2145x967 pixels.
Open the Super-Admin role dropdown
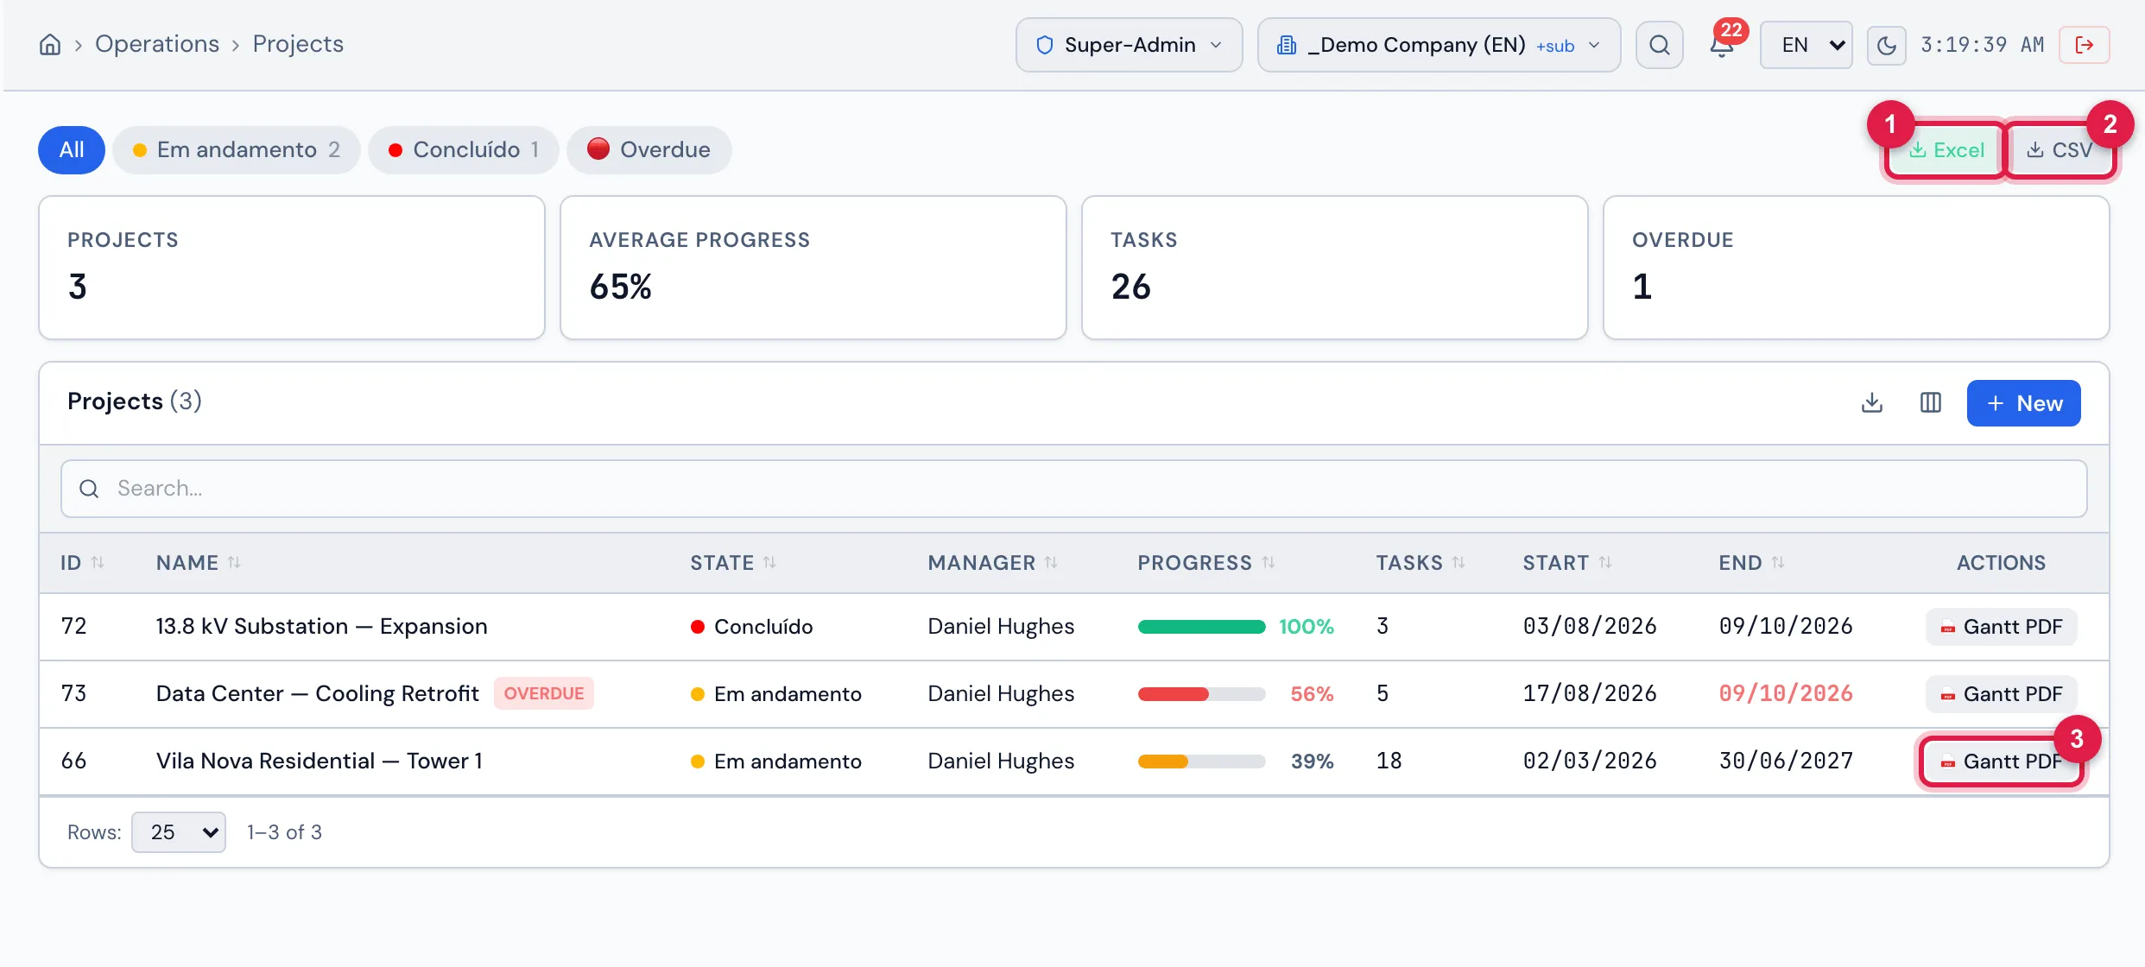coord(1129,45)
